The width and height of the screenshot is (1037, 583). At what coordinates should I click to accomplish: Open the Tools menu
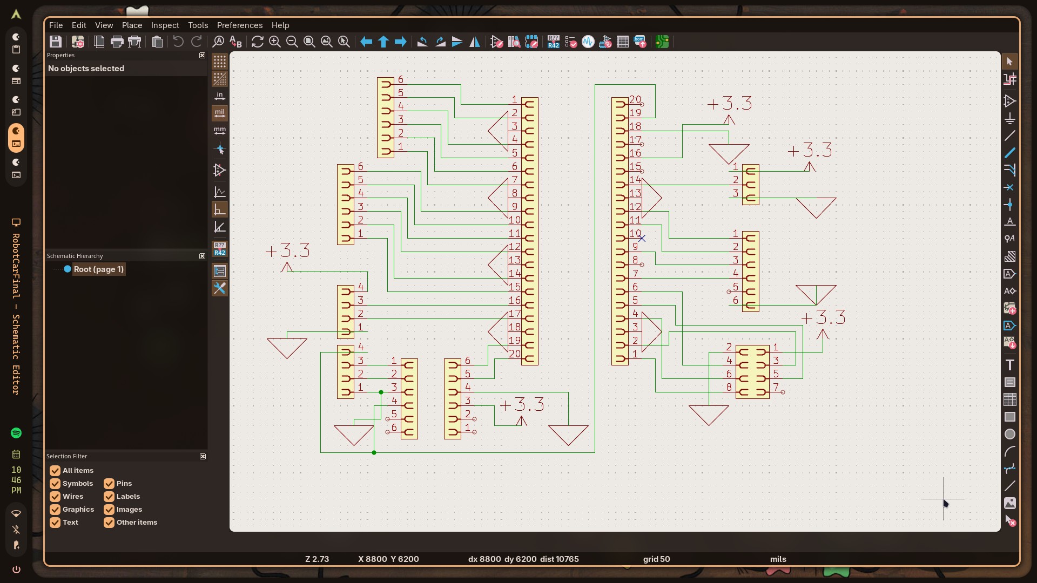[x=198, y=25]
